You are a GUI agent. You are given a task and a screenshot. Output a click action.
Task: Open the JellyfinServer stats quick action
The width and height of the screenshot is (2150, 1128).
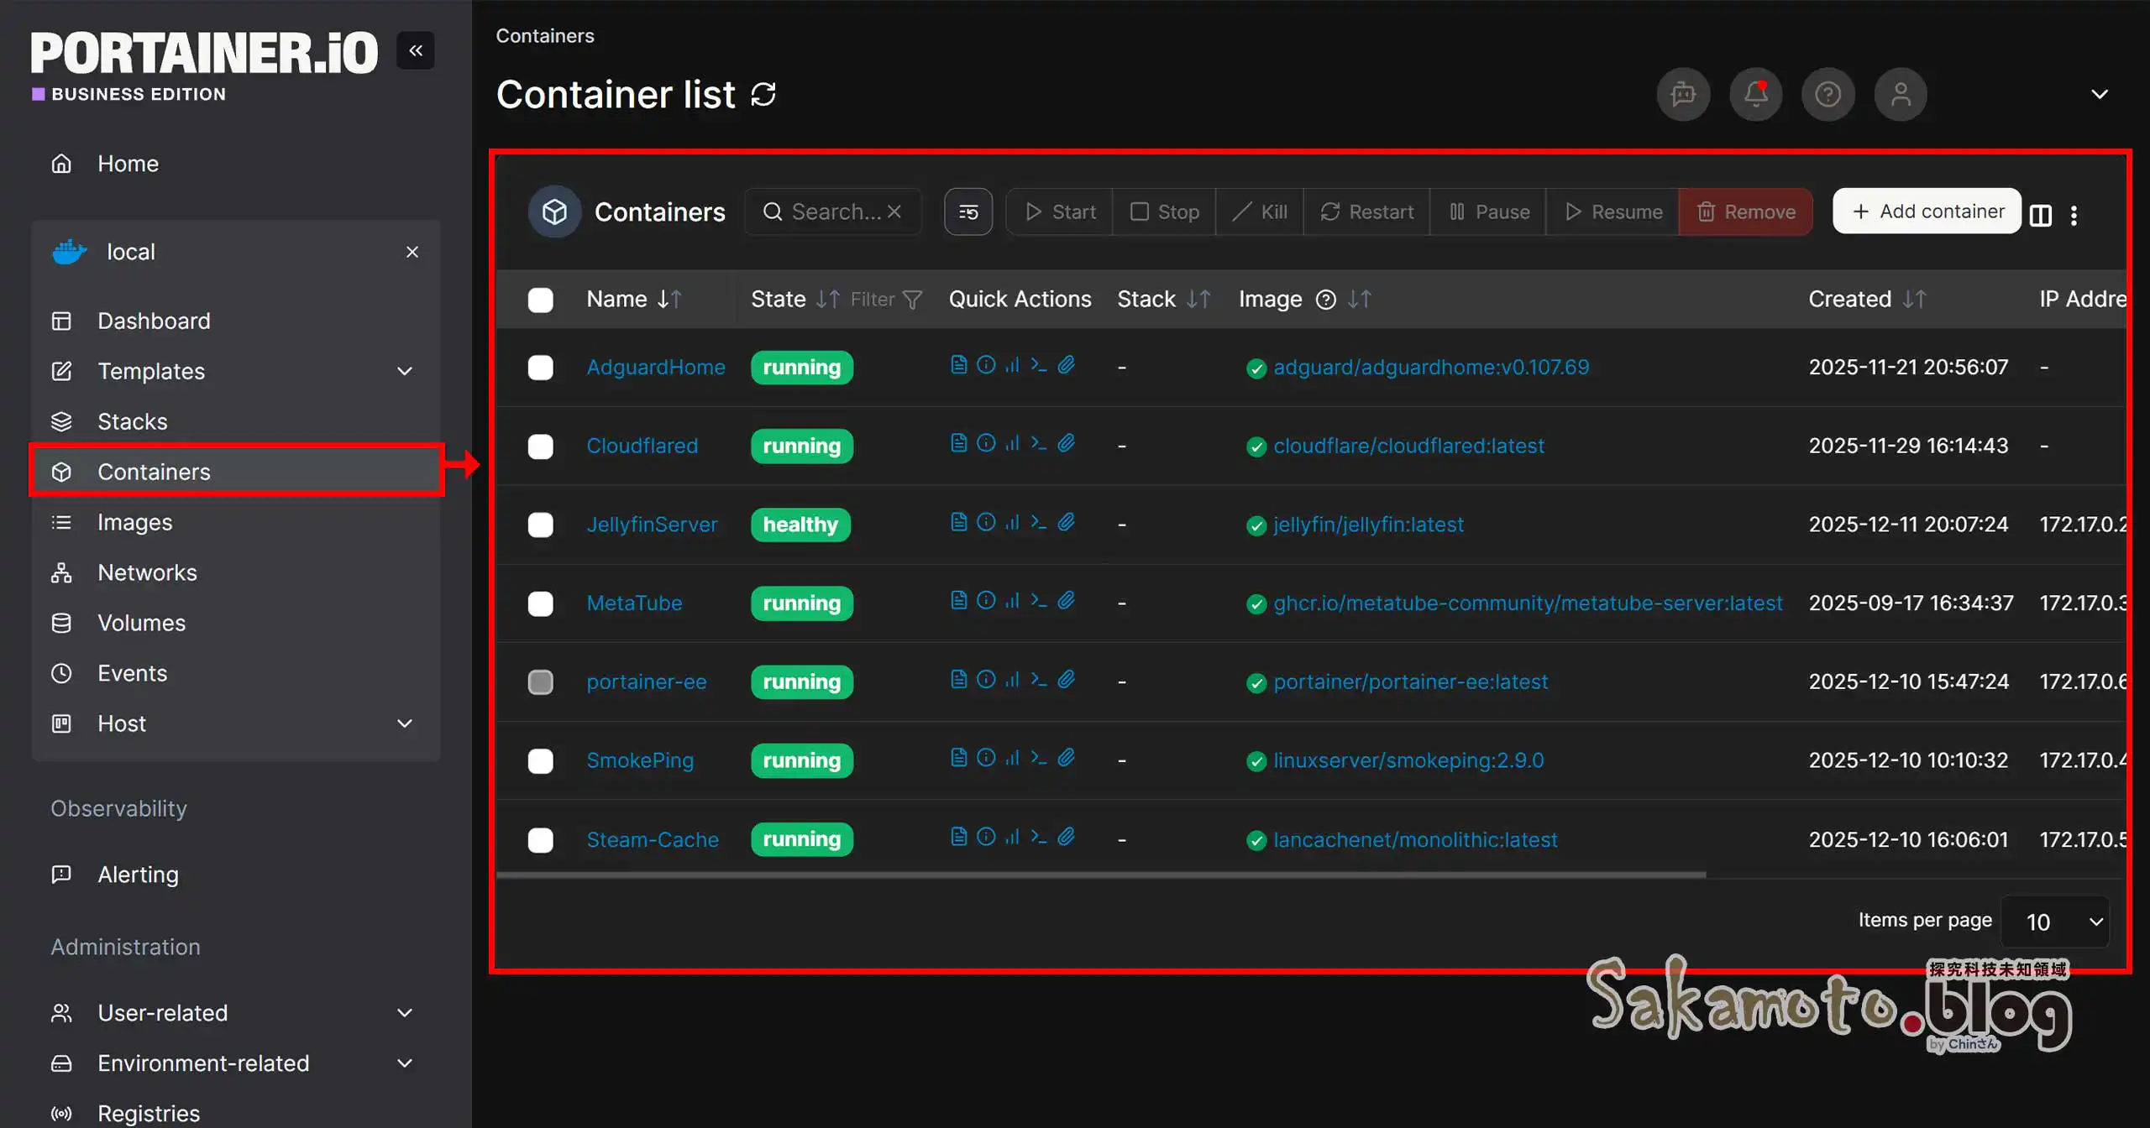pyautogui.click(x=1013, y=522)
